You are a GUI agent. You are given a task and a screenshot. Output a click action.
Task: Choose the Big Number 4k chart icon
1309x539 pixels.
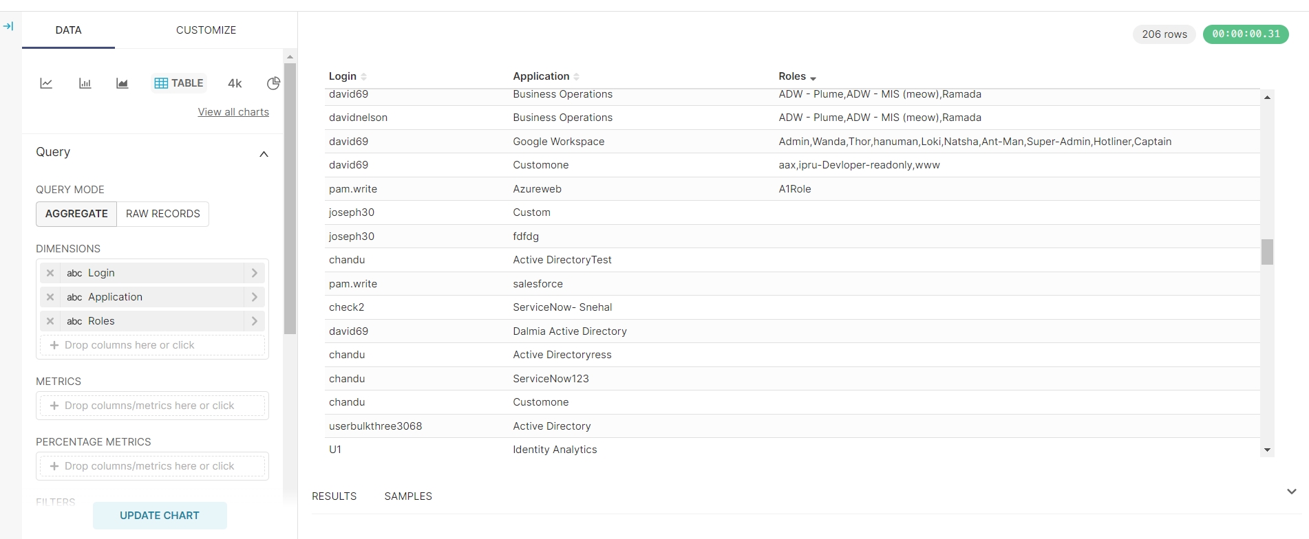coord(235,83)
